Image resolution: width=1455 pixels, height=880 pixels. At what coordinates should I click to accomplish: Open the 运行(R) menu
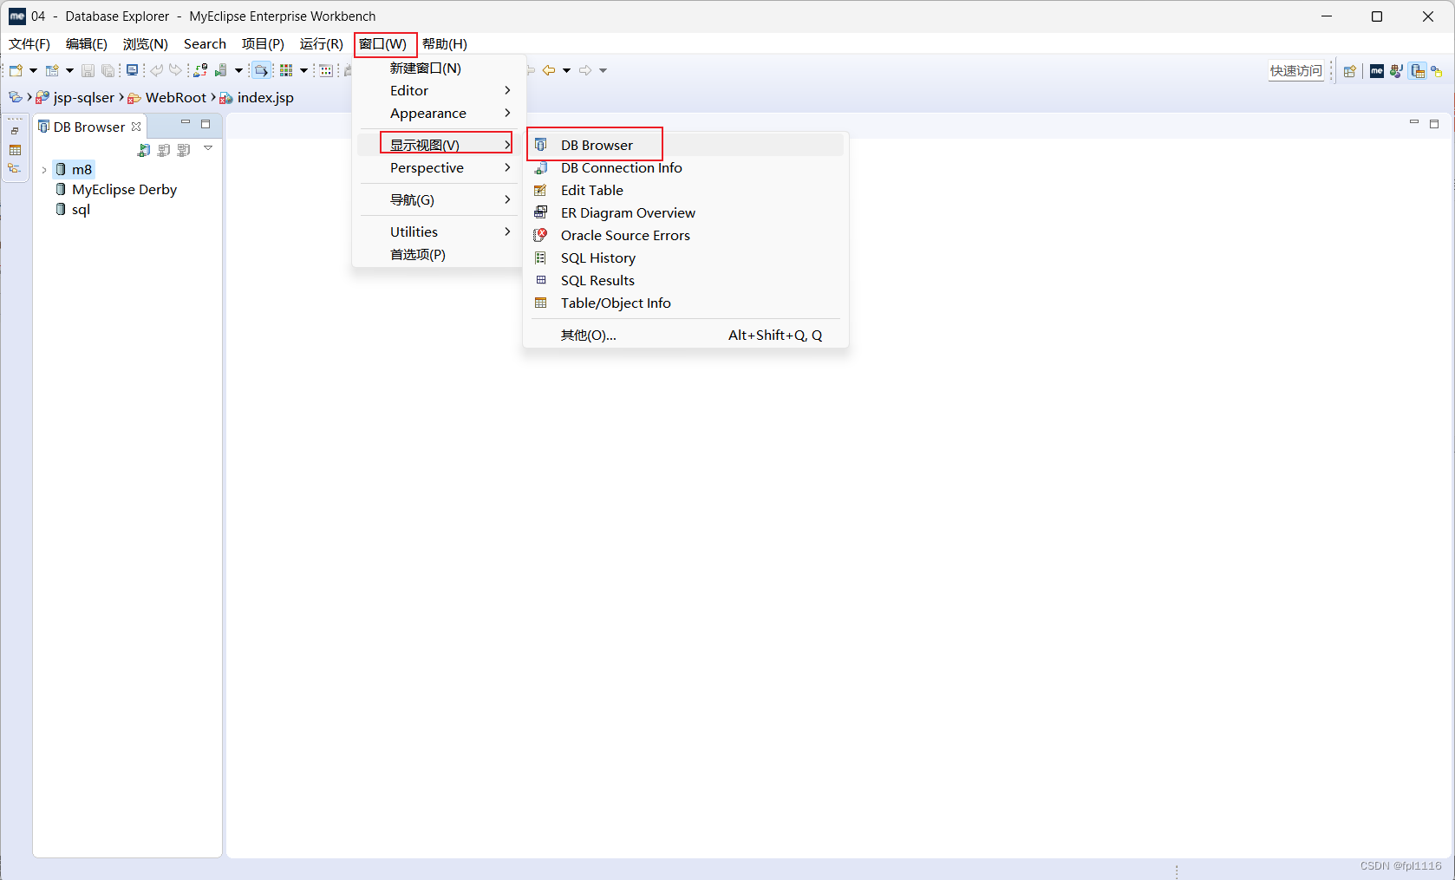322,44
